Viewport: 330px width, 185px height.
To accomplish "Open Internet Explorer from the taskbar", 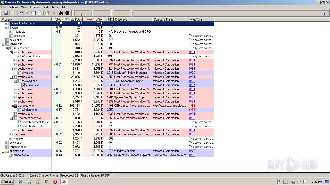I will pyautogui.click(x=21, y=182).
